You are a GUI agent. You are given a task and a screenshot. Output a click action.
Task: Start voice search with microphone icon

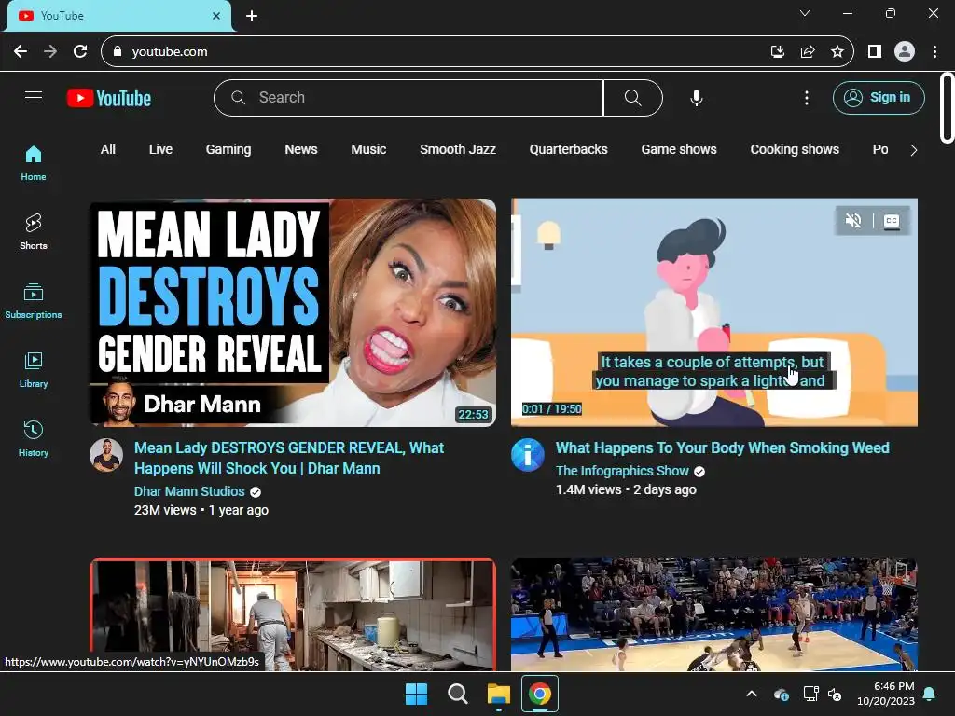[x=696, y=97]
